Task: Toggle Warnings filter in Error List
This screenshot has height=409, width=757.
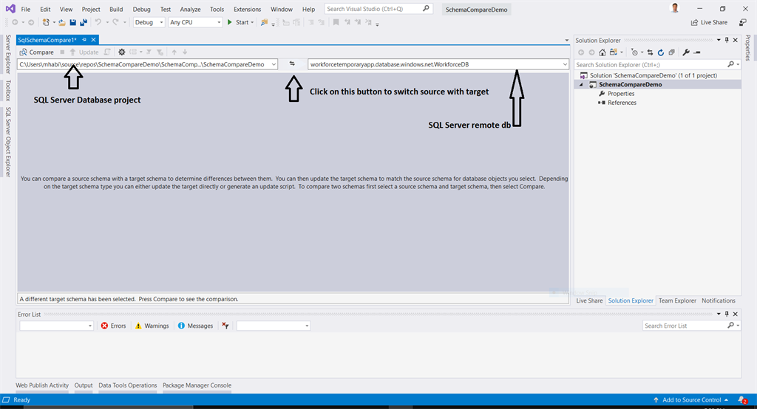Action: [x=152, y=326]
